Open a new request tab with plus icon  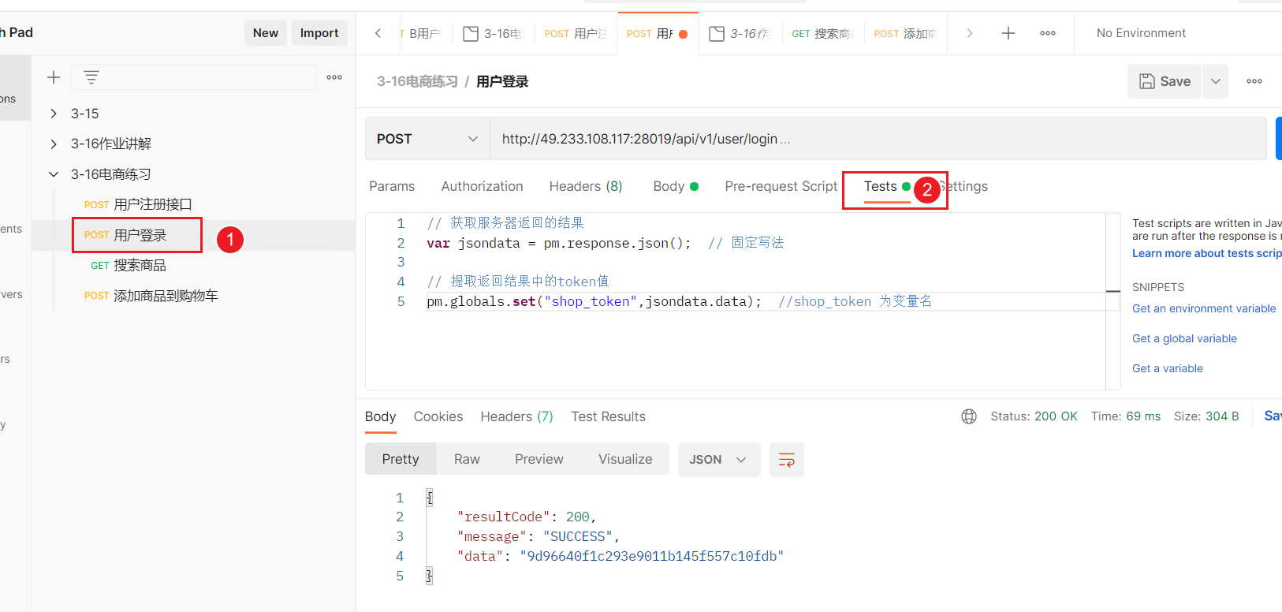[x=1008, y=33]
